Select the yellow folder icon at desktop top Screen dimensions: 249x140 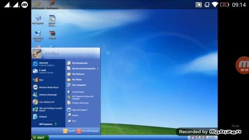[38, 5]
